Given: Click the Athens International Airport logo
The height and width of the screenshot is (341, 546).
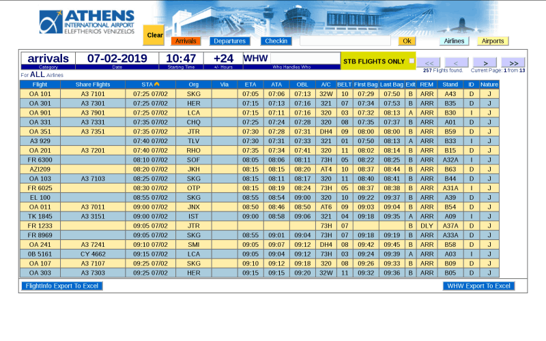Looking at the screenshot, I should [87, 22].
